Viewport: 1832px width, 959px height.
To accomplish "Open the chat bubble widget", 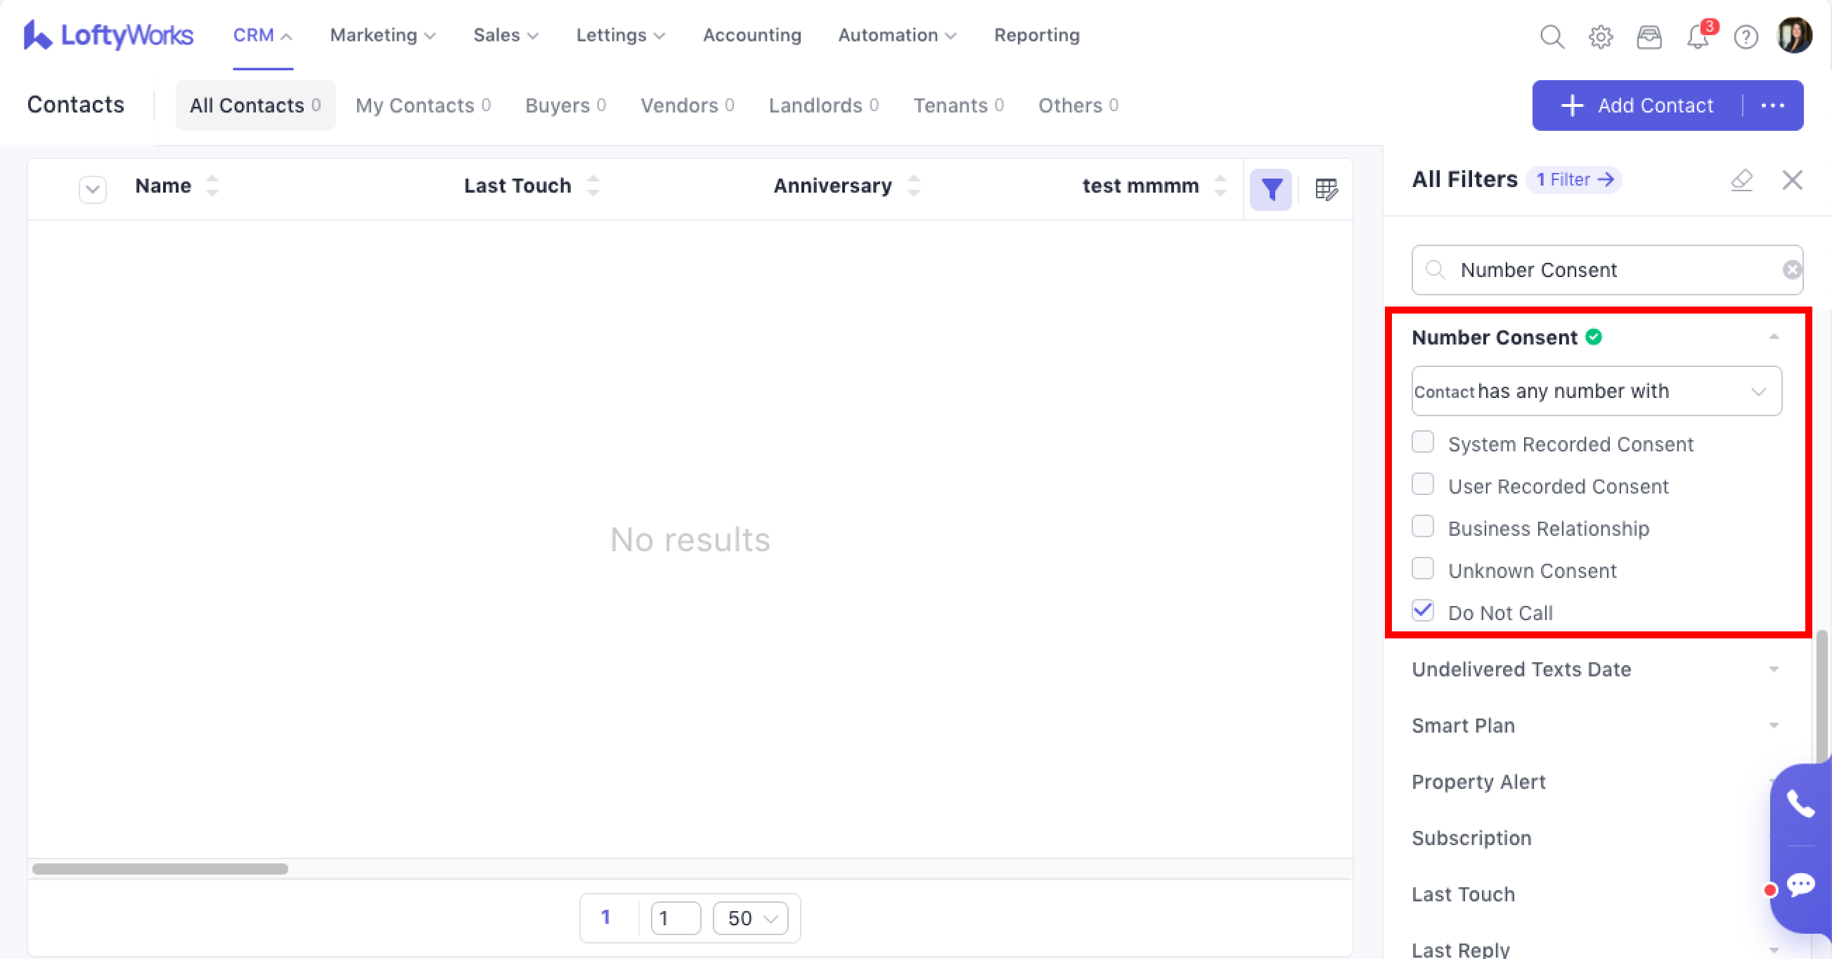I will pyautogui.click(x=1800, y=885).
